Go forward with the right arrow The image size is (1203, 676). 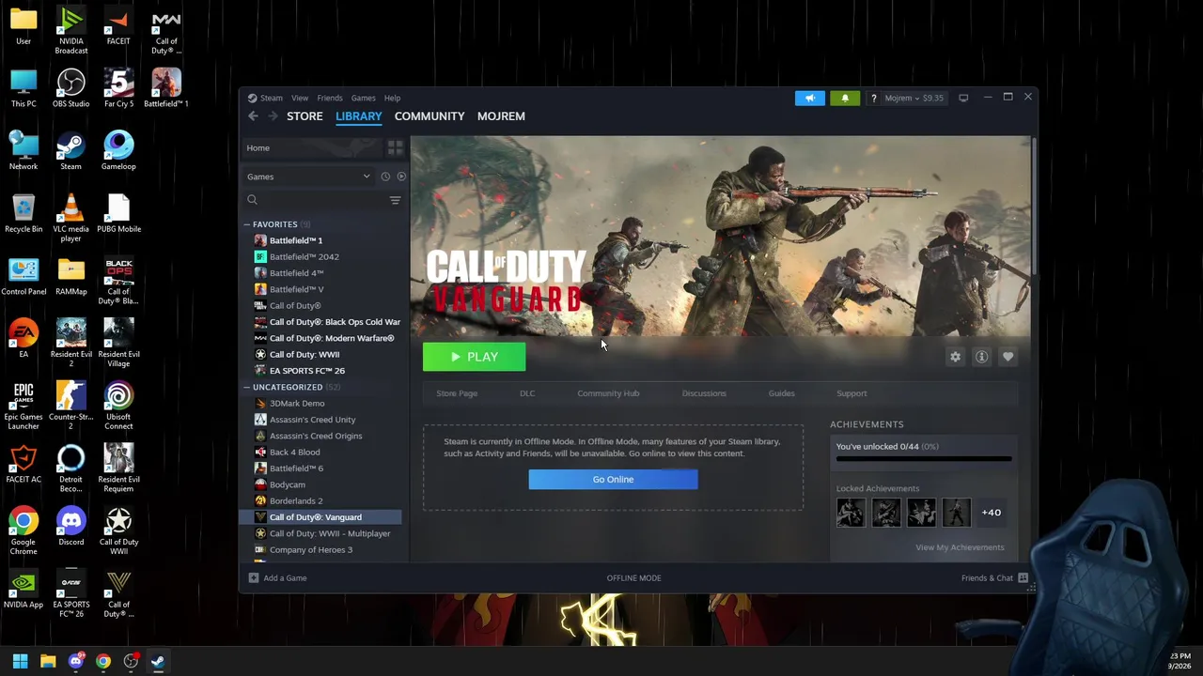pyautogui.click(x=273, y=116)
